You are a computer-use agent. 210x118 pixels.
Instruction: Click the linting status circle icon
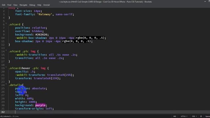(201, 116)
